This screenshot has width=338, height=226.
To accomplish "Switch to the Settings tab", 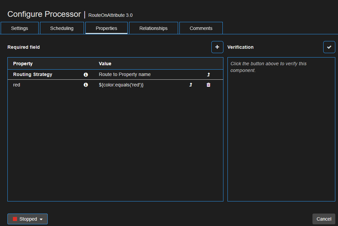I will (19, 28).
